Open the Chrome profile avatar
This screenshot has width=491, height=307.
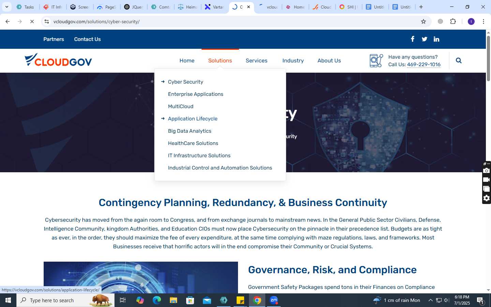[x=471, y=21]
